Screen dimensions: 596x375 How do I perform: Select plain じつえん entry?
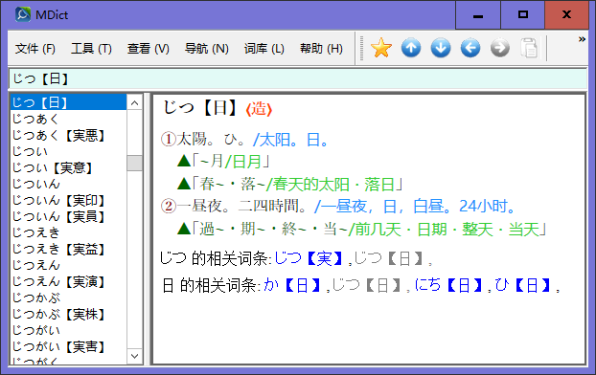click(x=68, y=265)
